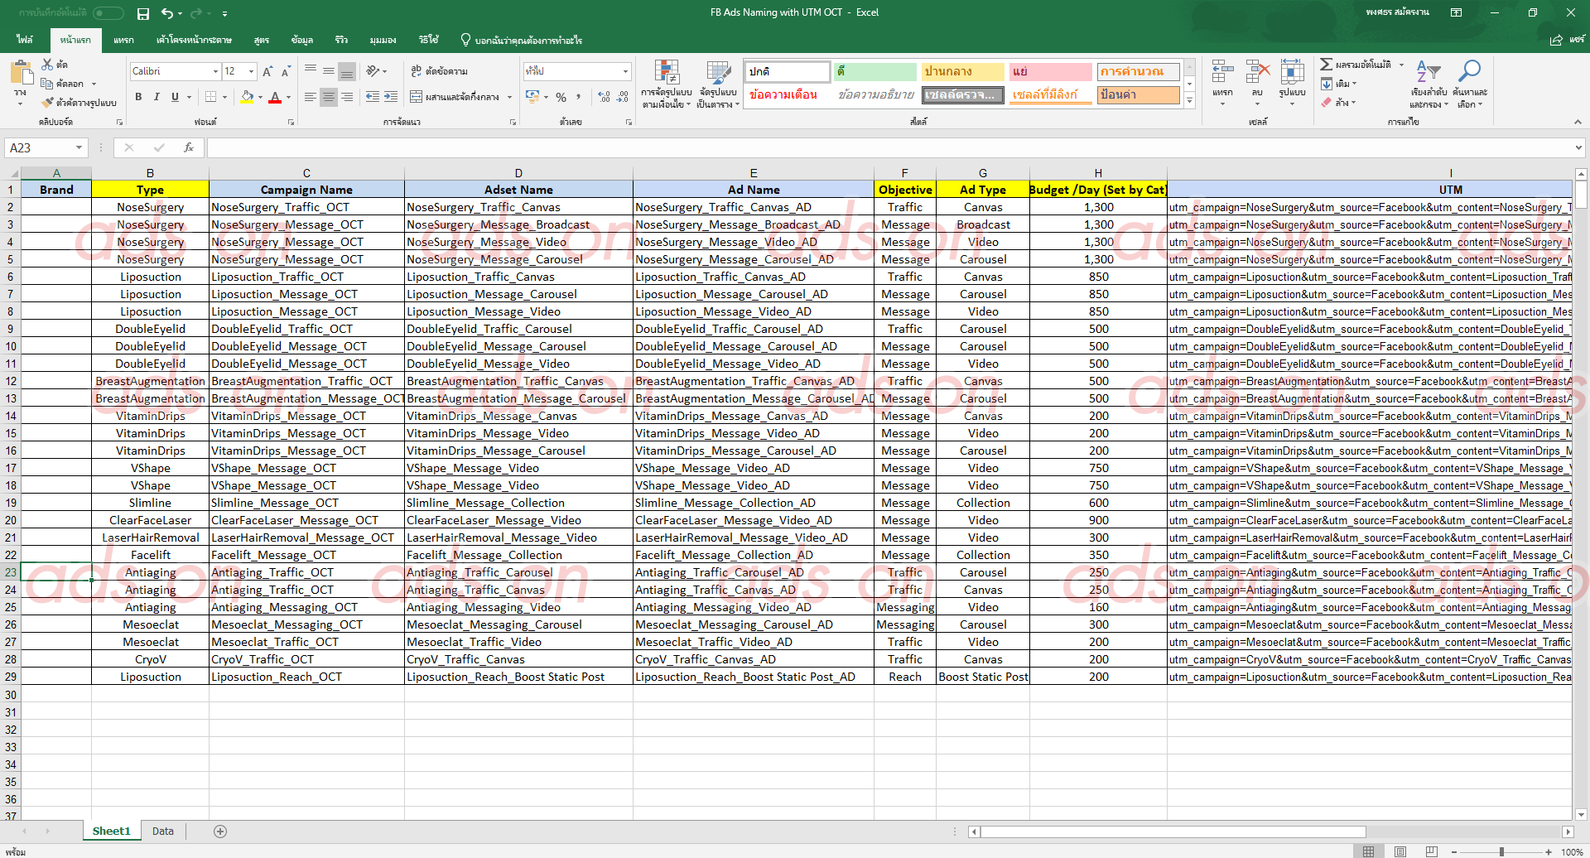Viewport: 1590px width, 858px height.
Task: Click the Format as Table icon
Action: coord(718,73)
